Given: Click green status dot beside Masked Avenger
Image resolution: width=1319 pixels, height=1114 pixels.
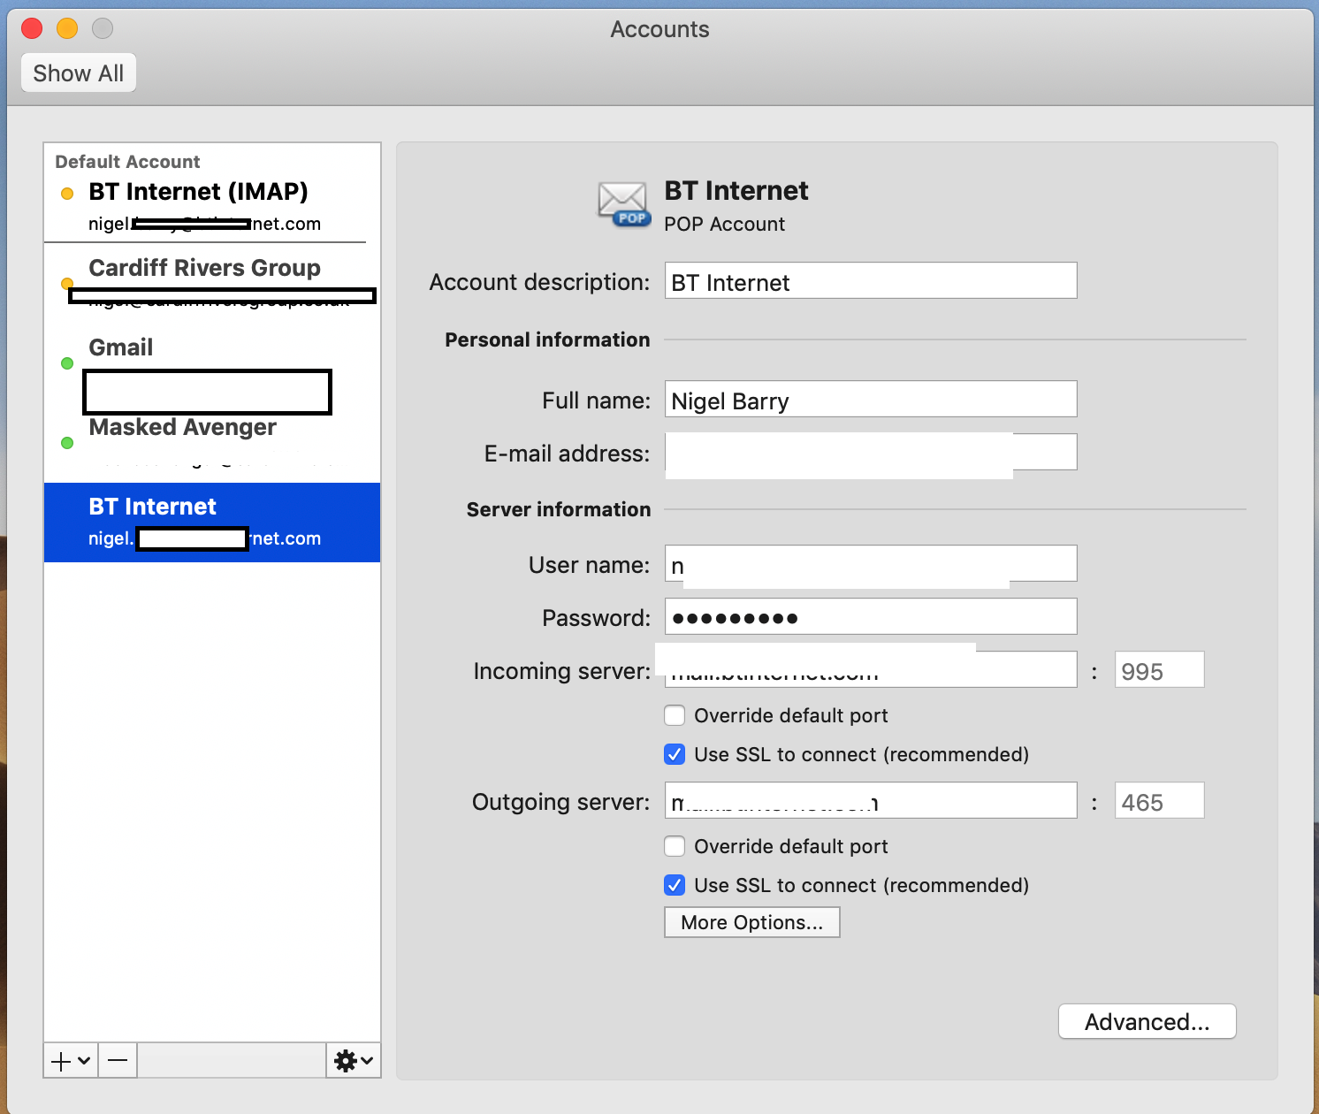Looking at the screenshot, I should pyautogui.click(x=67, y=443).
